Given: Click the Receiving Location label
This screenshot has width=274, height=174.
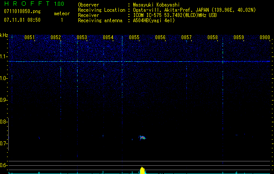Looking at the screenshot, I should click(101, 10).
